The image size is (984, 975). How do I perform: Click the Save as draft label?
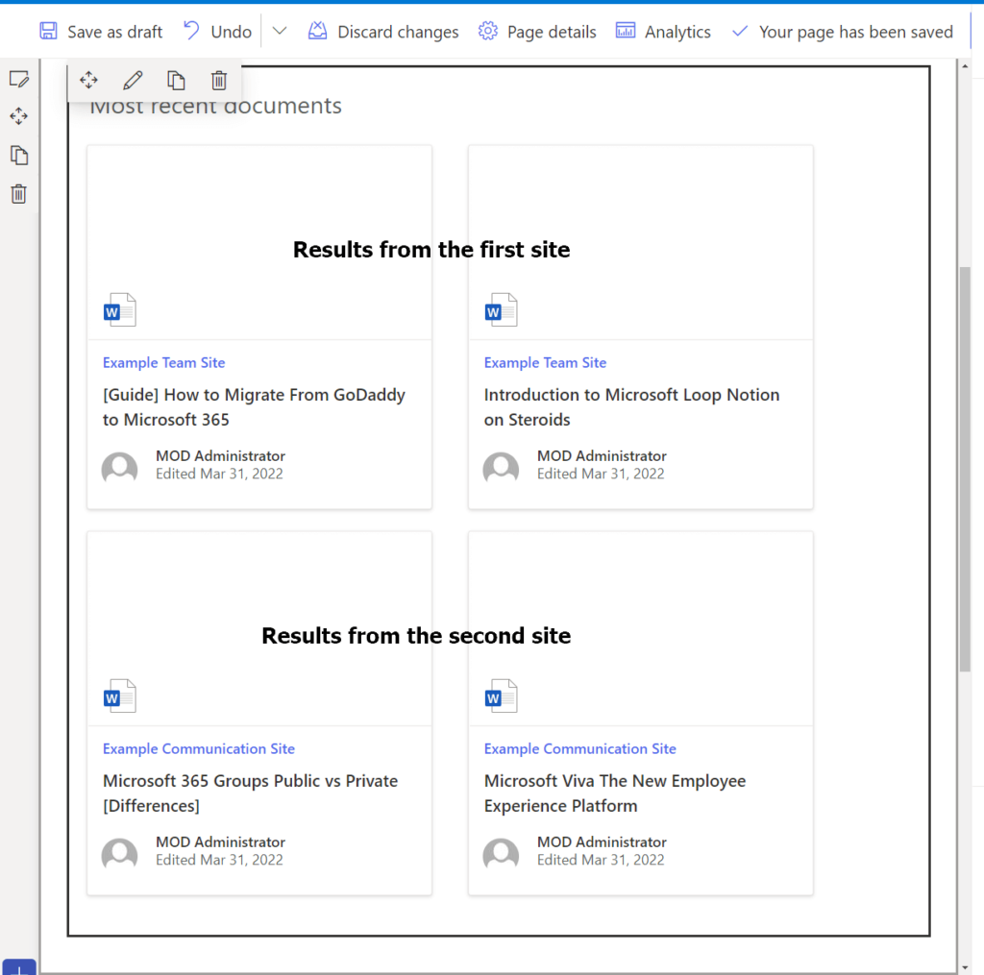[115, 32]
